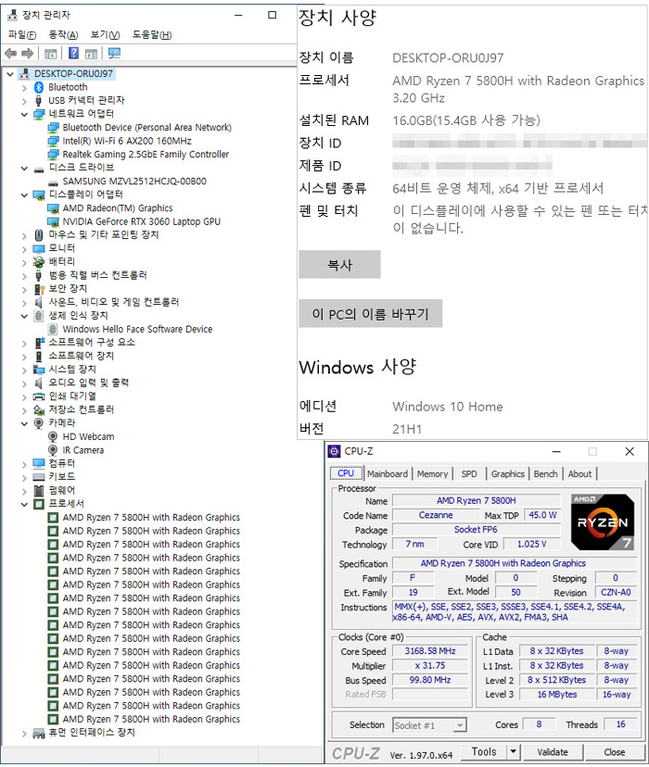Click the 펌웨어 category icon
Screen dimensions: 649x767
tap(39, 490)
